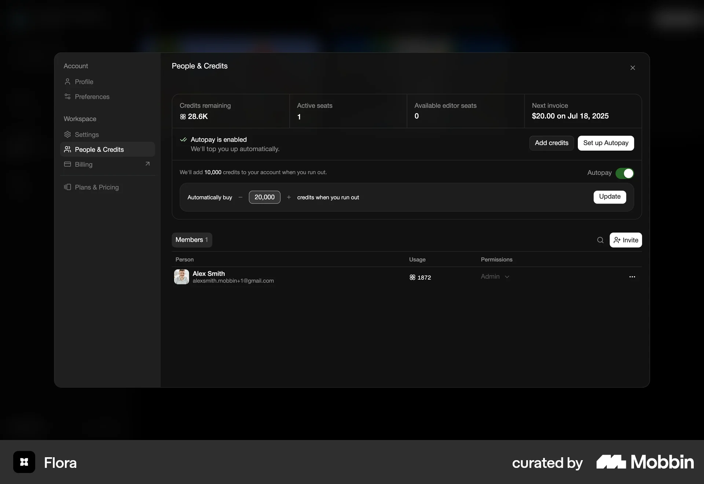Close the People & Credits dialog
Image resolution: width=704 pixels, height=484 pixels.
pyautogui.click(x=632, y=68)
